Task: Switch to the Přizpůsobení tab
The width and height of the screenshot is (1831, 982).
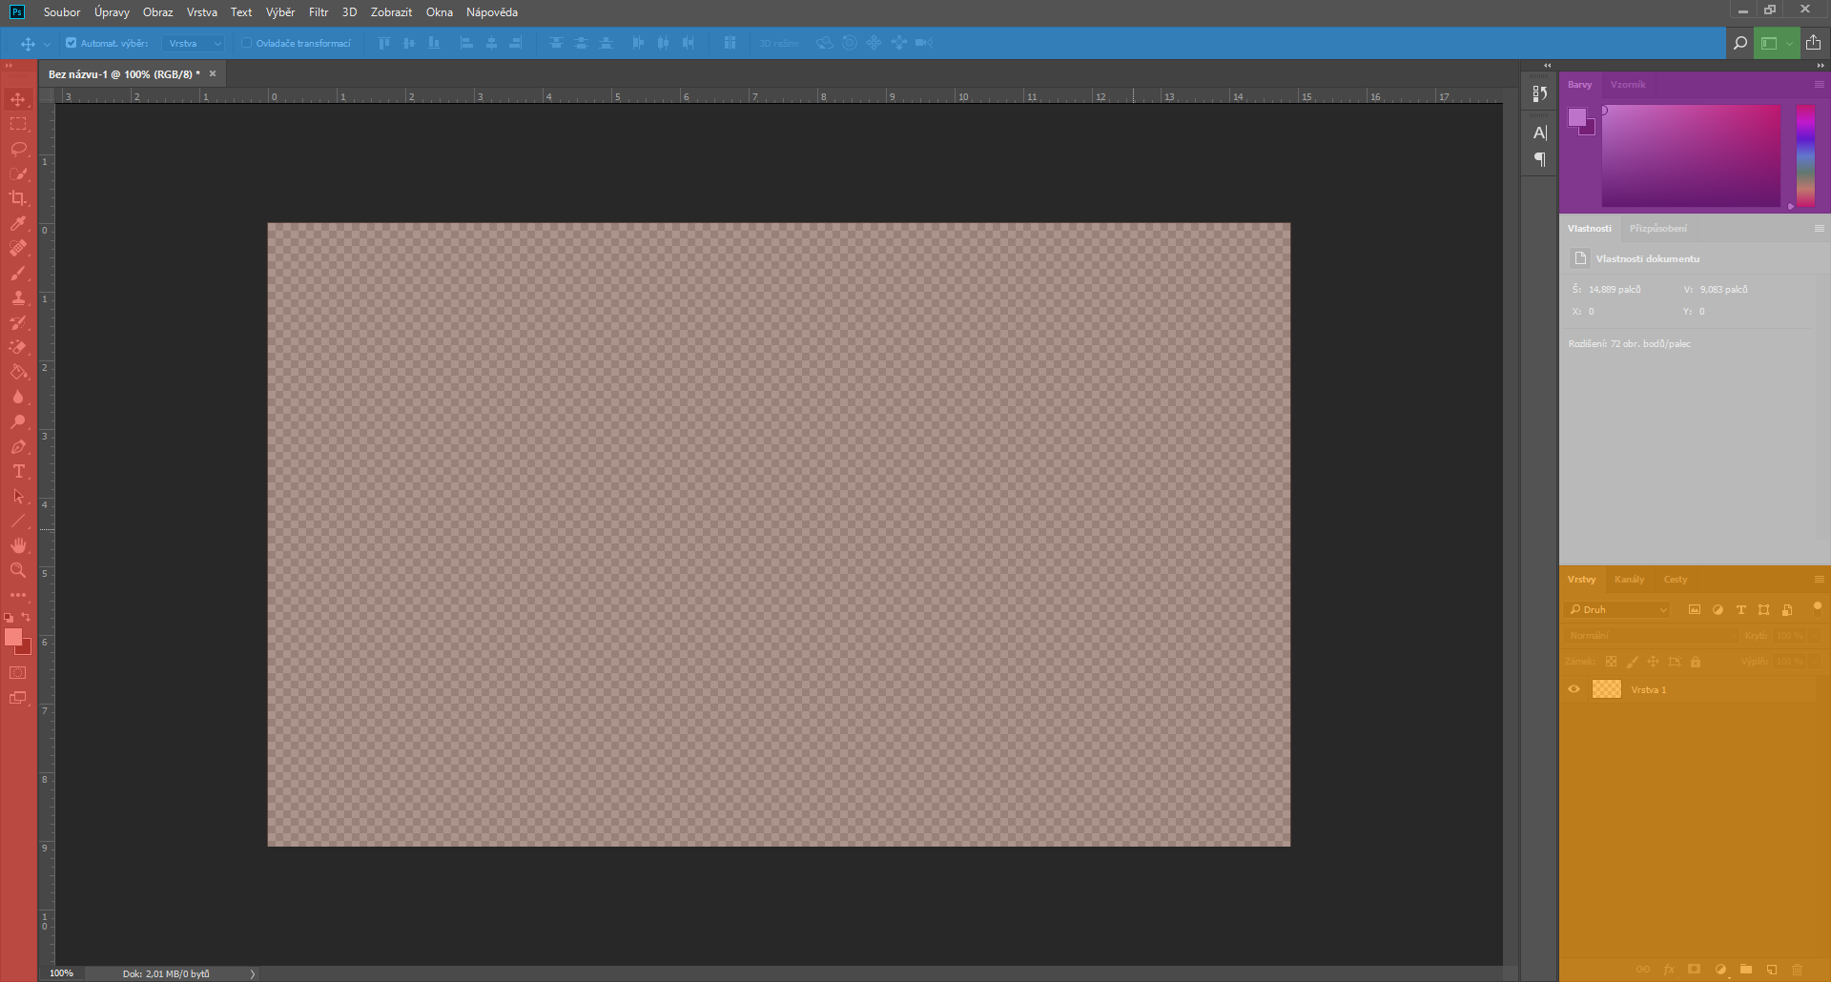Action: tap(1657, 229)
